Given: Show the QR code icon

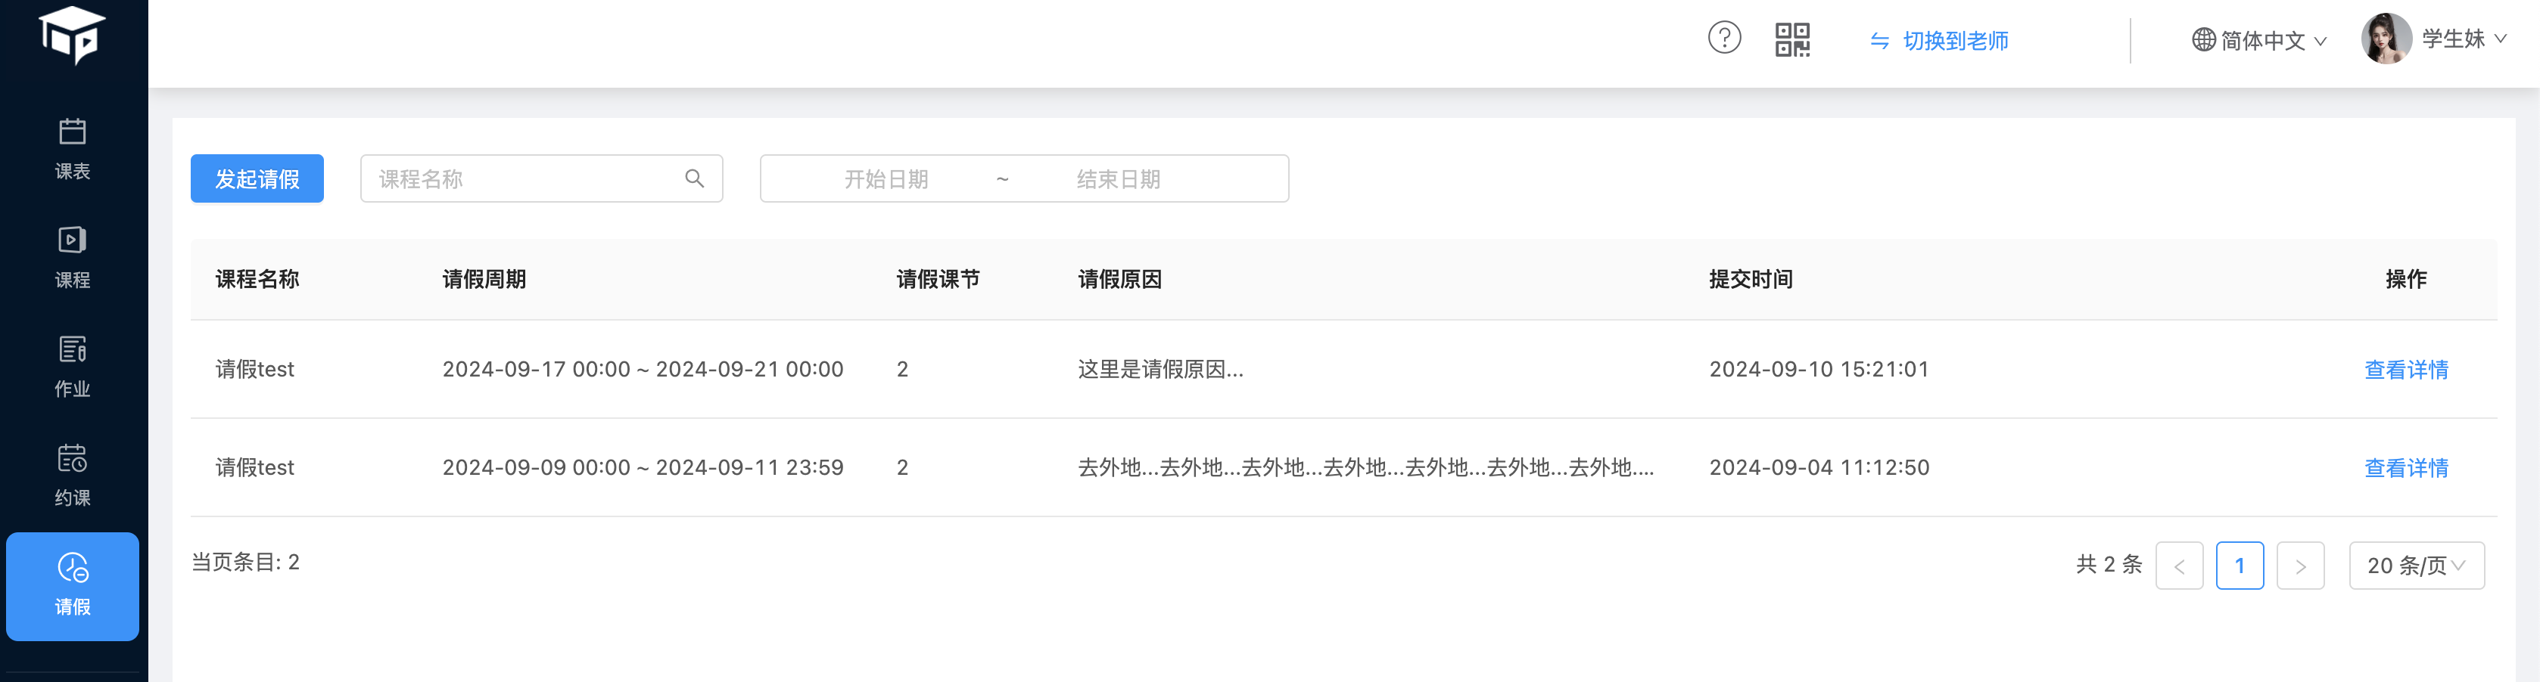Looking at the screenshot, I should click(1791, 40).
